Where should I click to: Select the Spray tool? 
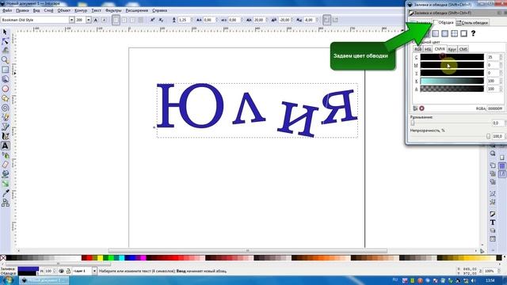point(5,155)
